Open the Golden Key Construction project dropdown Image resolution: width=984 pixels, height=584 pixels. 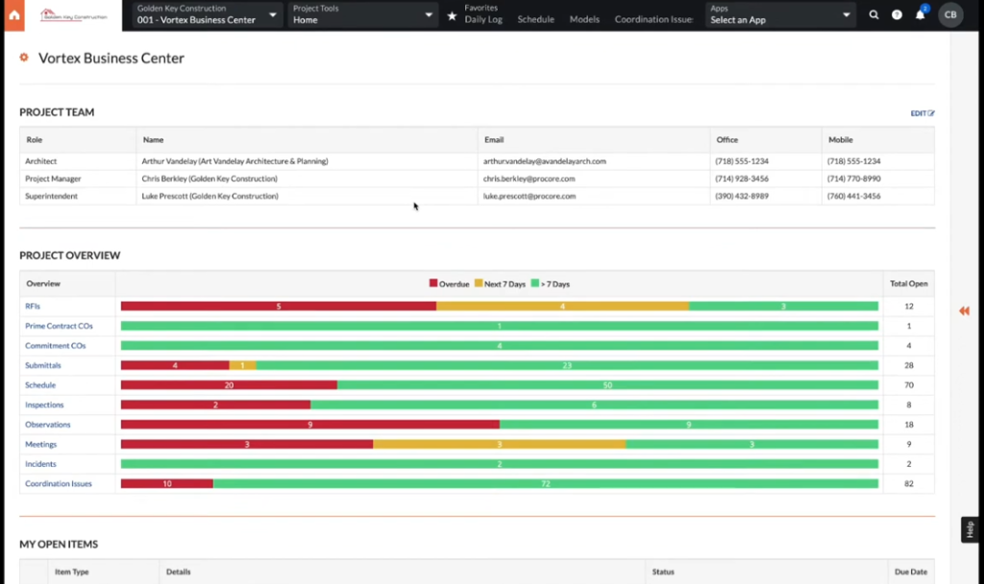pyautogui.click(x=206, y=14)
